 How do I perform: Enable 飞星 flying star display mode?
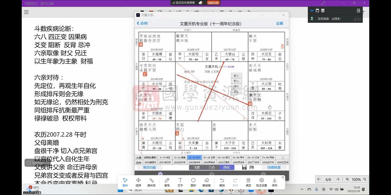pyautogui.click(x=196, y=167)
